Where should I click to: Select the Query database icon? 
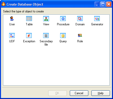[63, 35]
